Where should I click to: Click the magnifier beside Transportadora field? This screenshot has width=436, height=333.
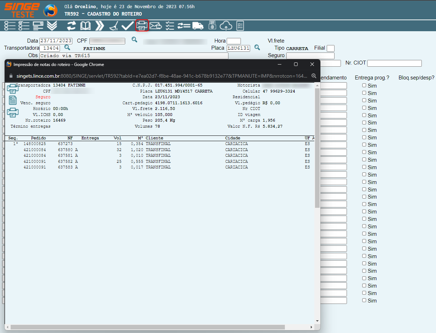(x=67, y=47)
